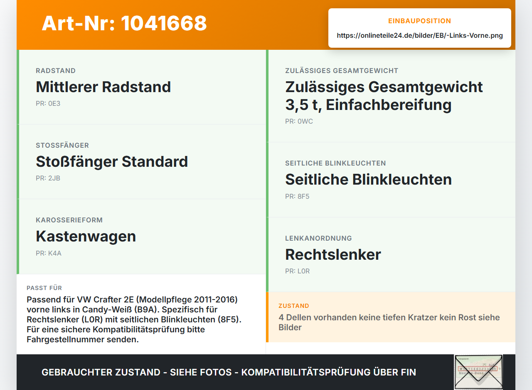Click the GEBRAUCHTER ZUSTAND footer banner text
Image resolution: width=532 pixels, height=390 pixels.
pos(229,372)
